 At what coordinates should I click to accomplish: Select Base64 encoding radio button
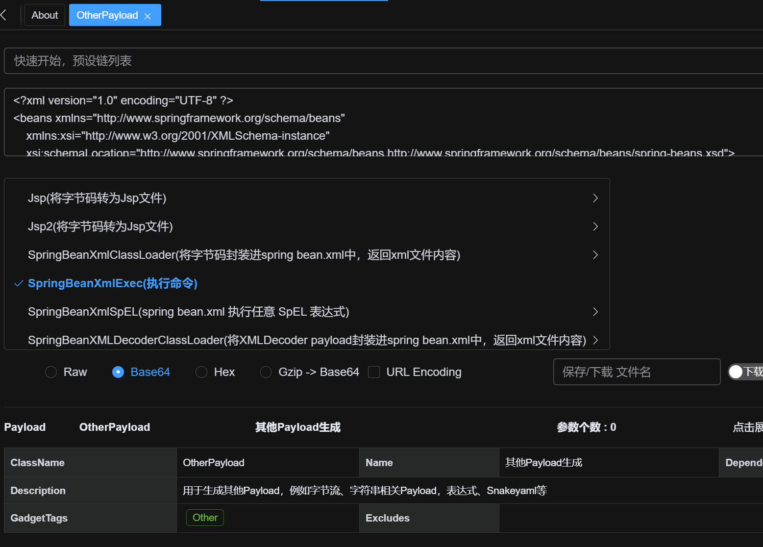point(118,372)
